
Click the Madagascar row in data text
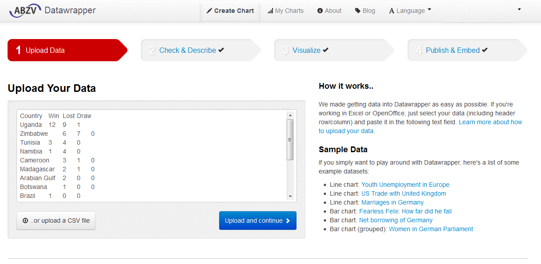(57, 169)
